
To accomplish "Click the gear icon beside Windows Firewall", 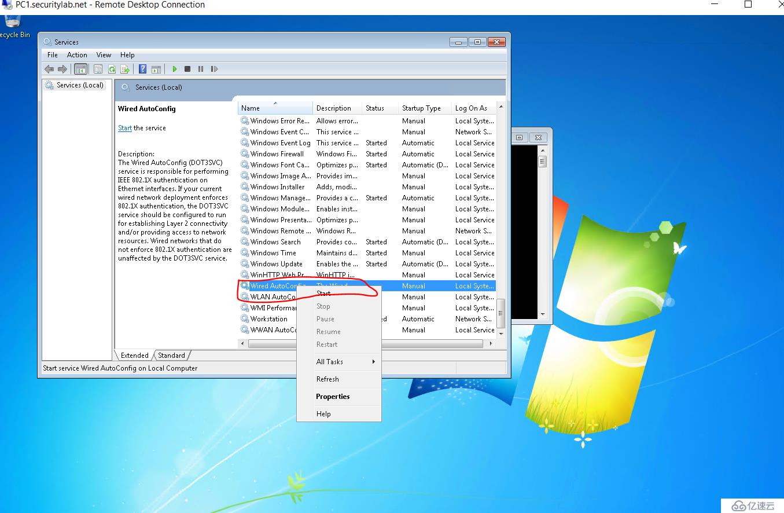I will 245,154.
